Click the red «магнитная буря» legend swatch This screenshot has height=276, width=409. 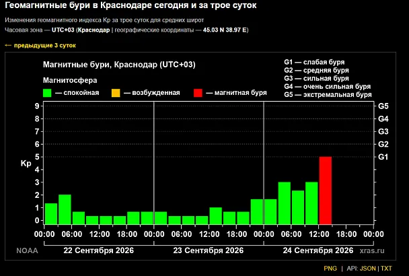point(198,93)
